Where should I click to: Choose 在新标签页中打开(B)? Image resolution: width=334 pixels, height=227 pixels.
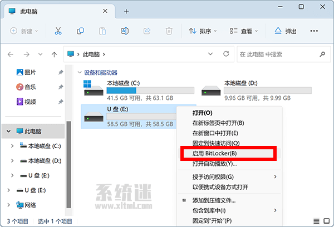tap(229, 123)
